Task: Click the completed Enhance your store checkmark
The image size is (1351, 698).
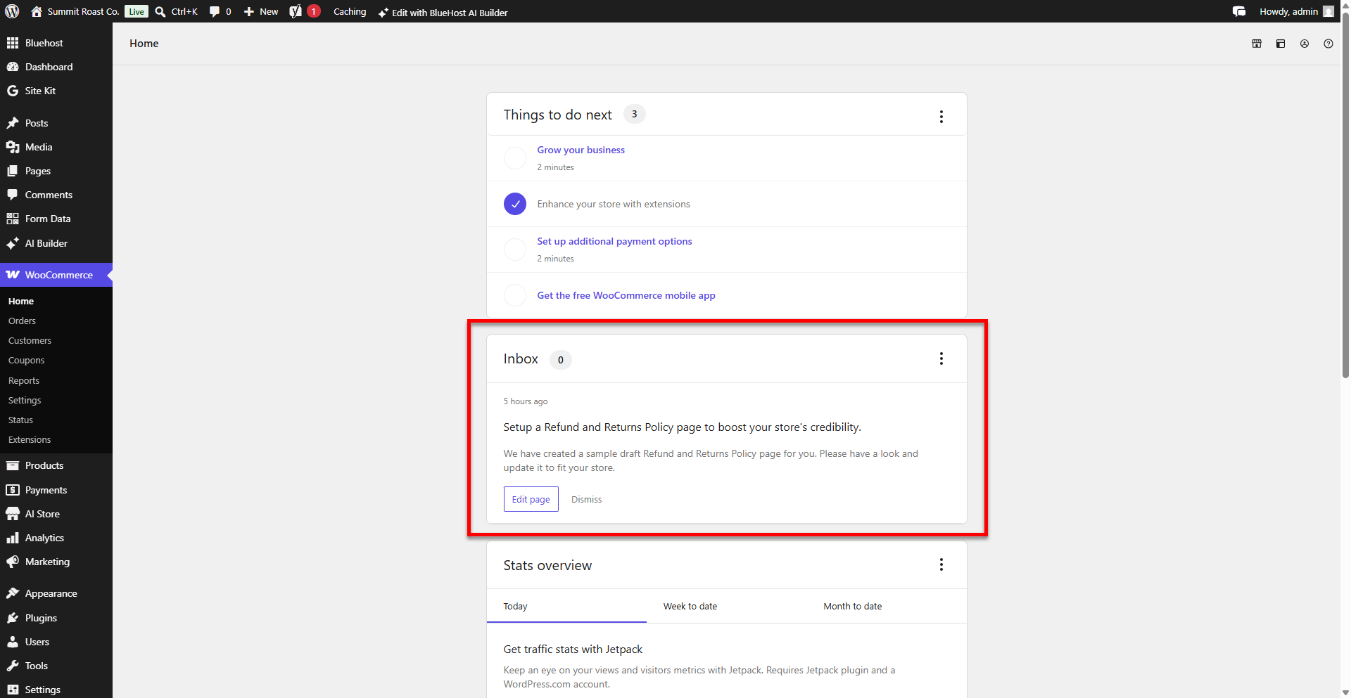Action: coord(515,204)
